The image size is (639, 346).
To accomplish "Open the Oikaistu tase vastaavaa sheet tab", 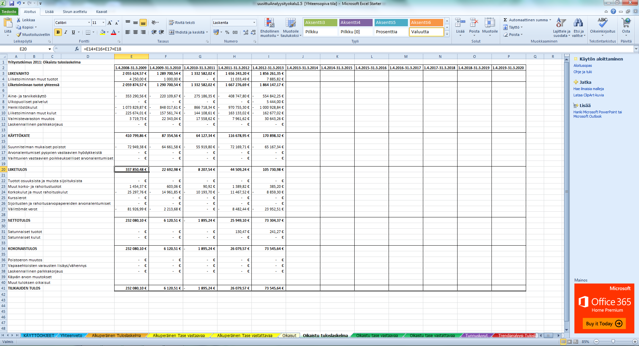I will [x=377, y=336].
